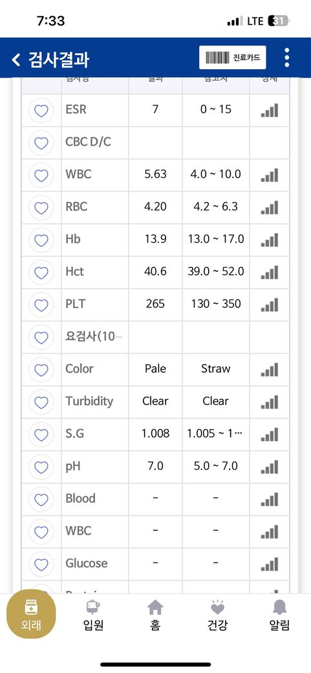Open the bar graph icon in PLT row
This screenshot has width=311, height=673.
270,305
